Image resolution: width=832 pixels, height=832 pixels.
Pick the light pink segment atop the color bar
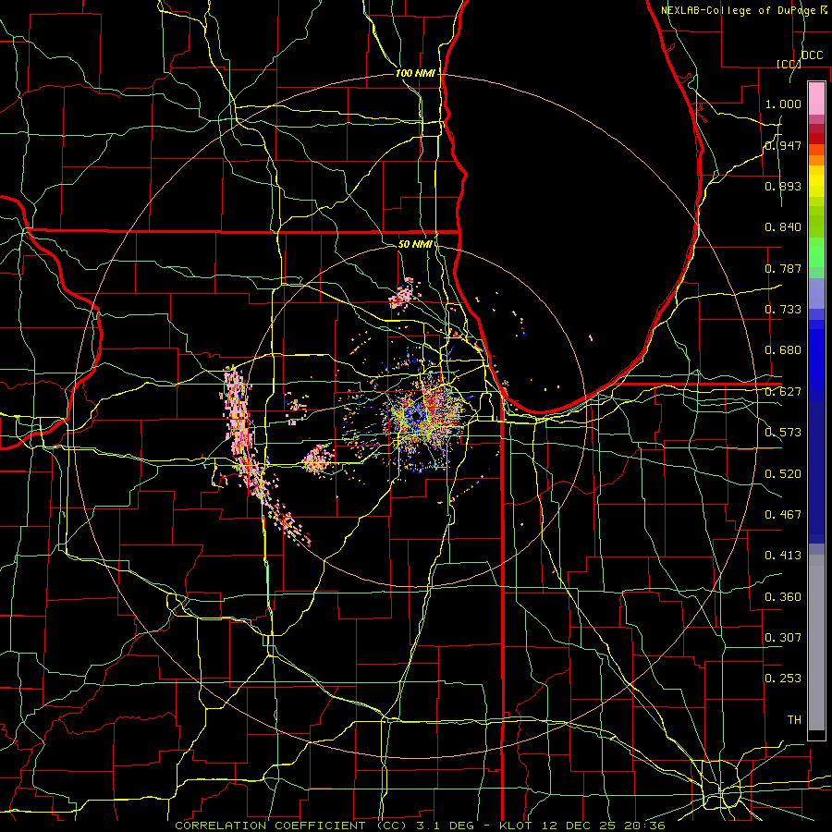click(x=816, y=98)
